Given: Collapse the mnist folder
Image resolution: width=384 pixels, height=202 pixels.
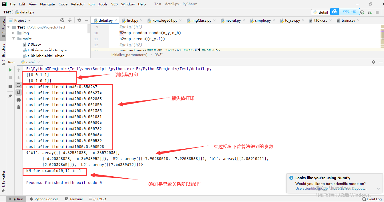Looking at the screenshot, I should (13, 39).
